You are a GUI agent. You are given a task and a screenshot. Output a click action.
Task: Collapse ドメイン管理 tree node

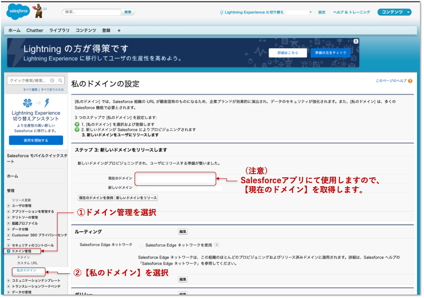click(8, 251)
